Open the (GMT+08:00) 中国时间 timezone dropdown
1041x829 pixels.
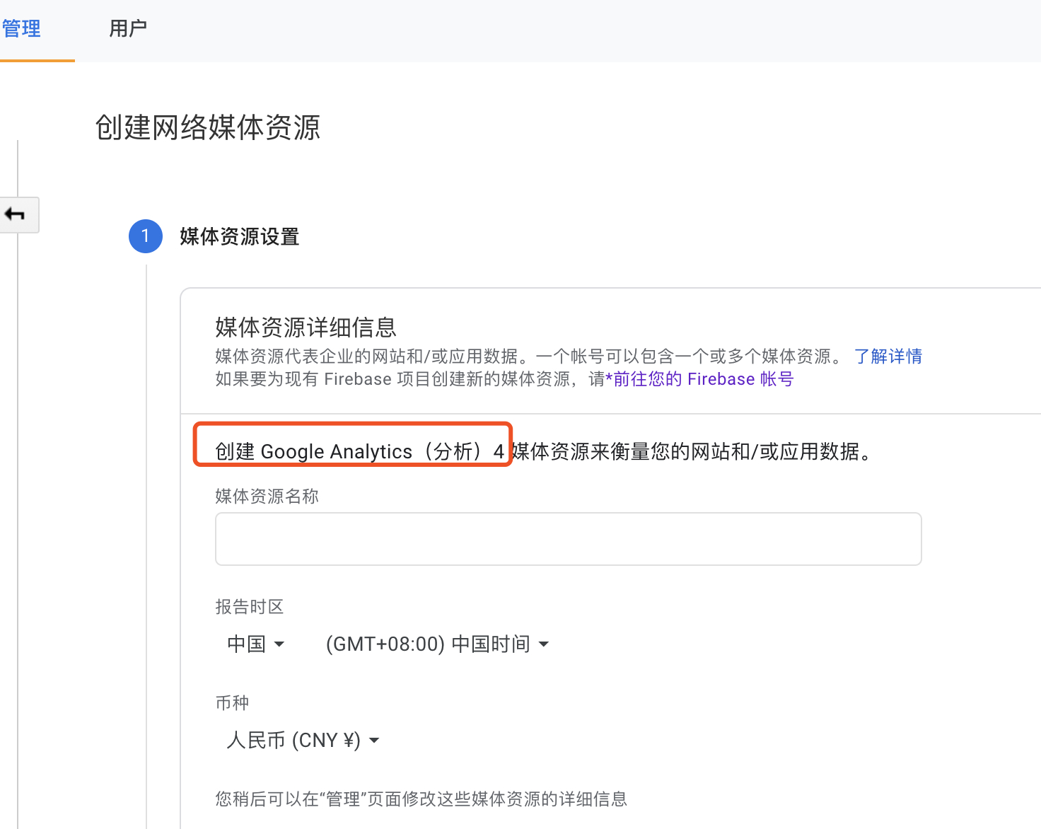tap(437, 644)
